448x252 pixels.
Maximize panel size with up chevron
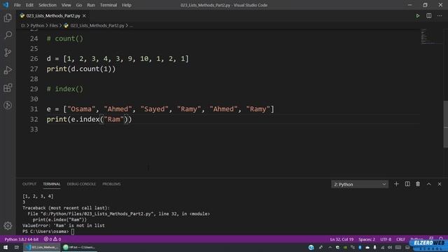[x=429, y=184]
